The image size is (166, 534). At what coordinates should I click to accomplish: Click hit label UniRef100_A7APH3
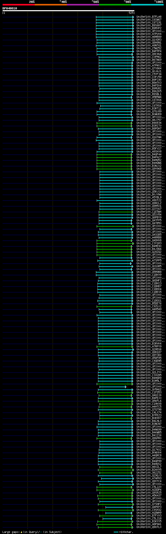pyautogui.click(x=149, y=478)
